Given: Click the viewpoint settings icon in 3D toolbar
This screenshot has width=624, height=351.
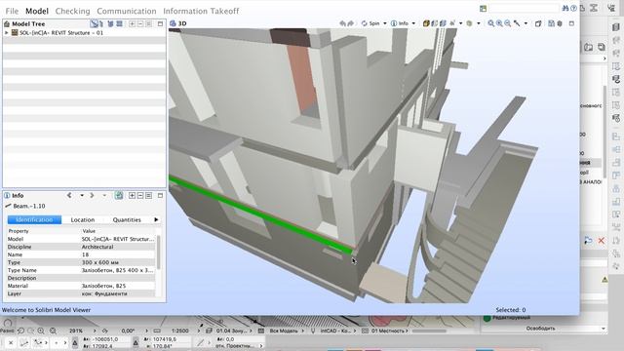Looking at the screenshot, I should click(x=560, y=23).
